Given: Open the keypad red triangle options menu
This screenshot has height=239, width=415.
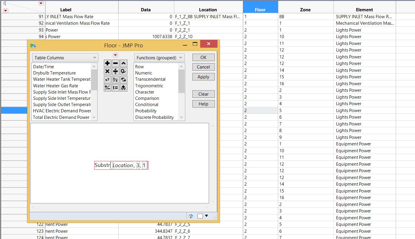Looking at the screenshot, I should 115,55.
